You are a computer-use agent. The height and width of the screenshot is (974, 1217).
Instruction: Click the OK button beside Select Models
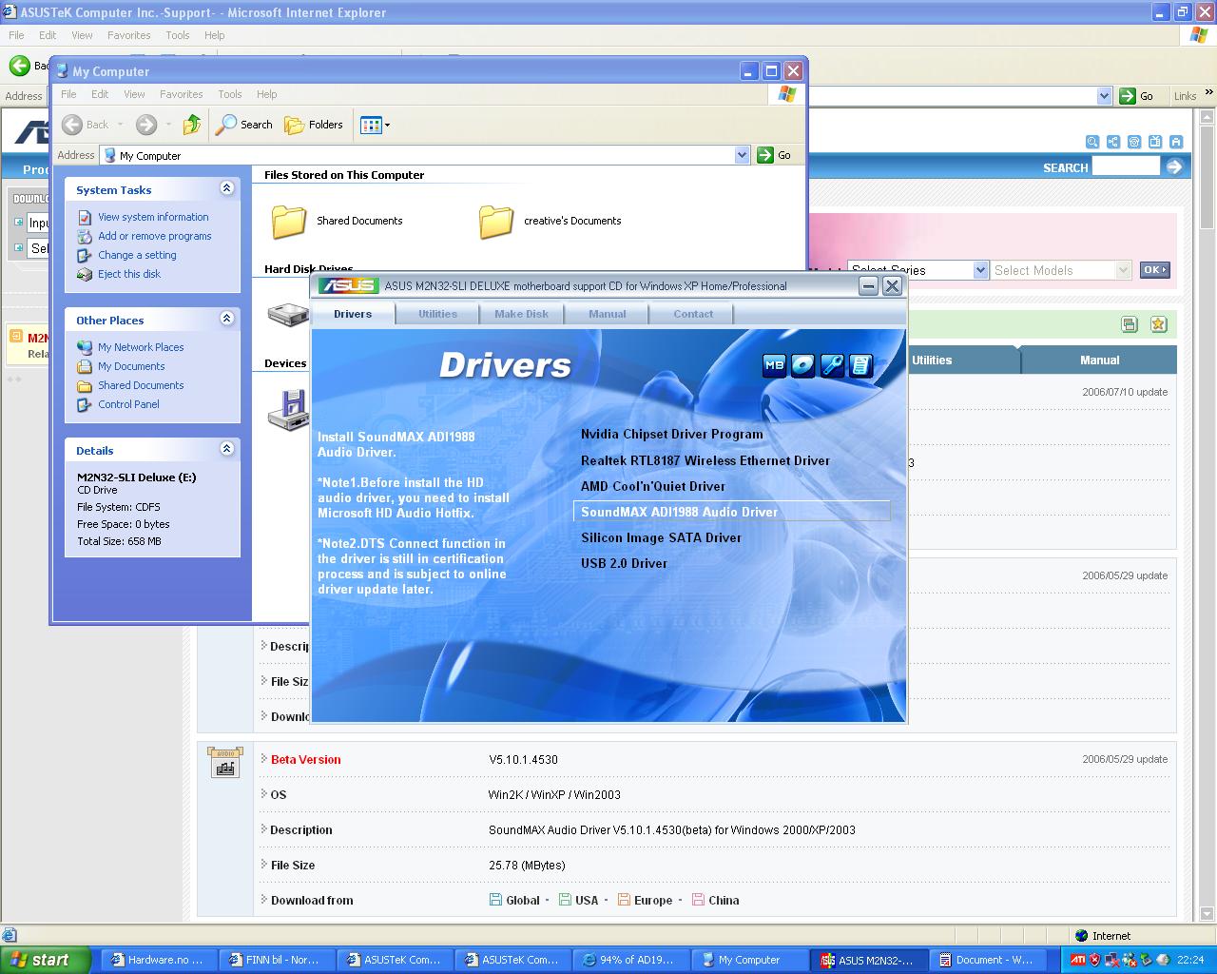tap(1154, 270)
